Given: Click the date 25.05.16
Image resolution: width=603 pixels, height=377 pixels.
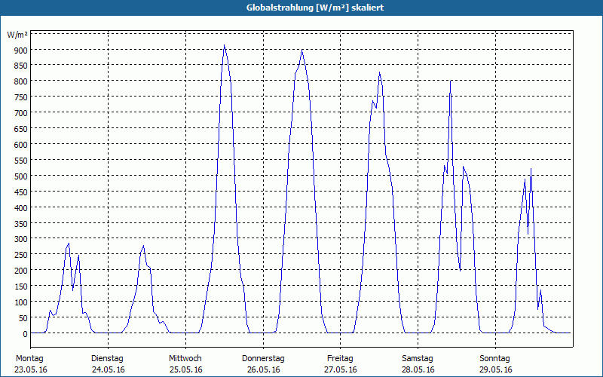Looking at the screenshot, I should coord(185,369).
